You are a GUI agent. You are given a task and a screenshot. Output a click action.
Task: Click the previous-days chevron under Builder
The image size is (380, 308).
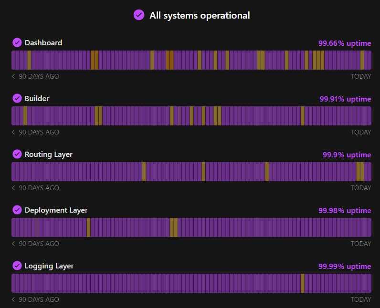point(13,132)
